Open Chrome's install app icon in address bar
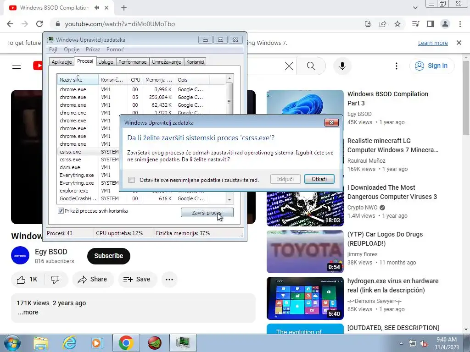Viewport: 470px width, 352px height. coord(368,24)
